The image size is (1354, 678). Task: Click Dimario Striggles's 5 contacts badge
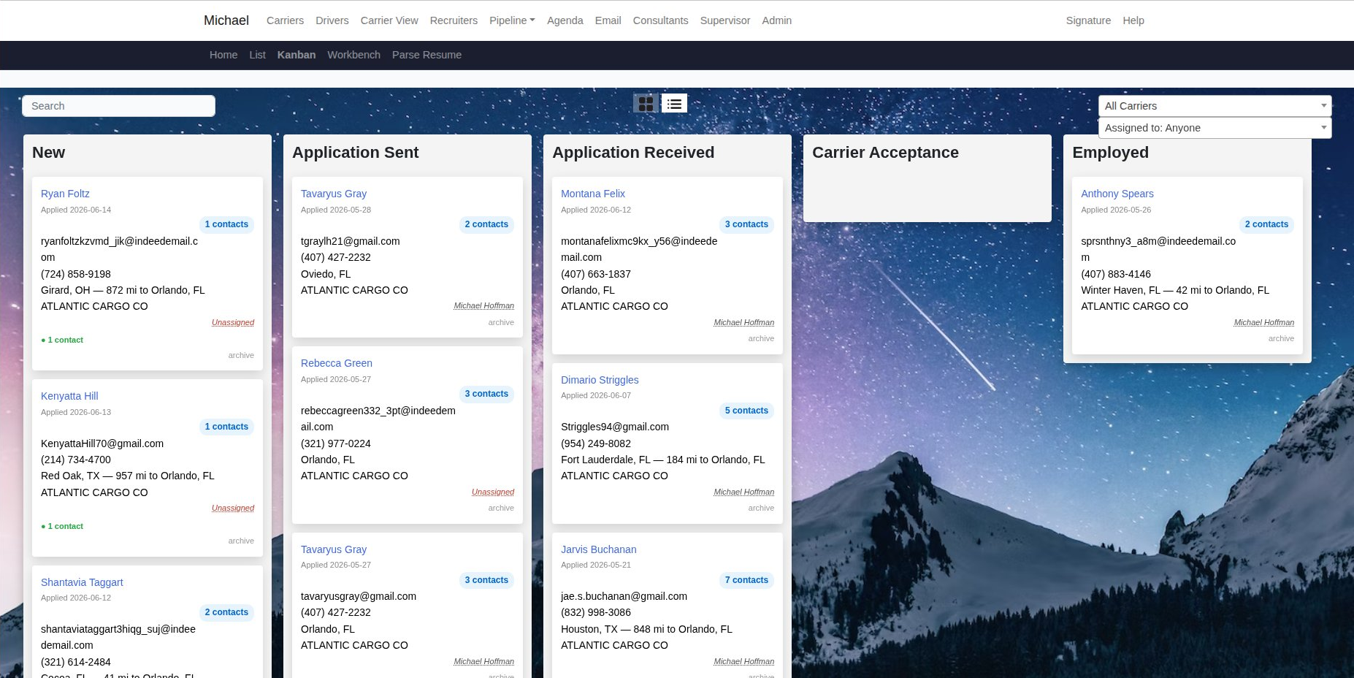[x=746, y=411]
